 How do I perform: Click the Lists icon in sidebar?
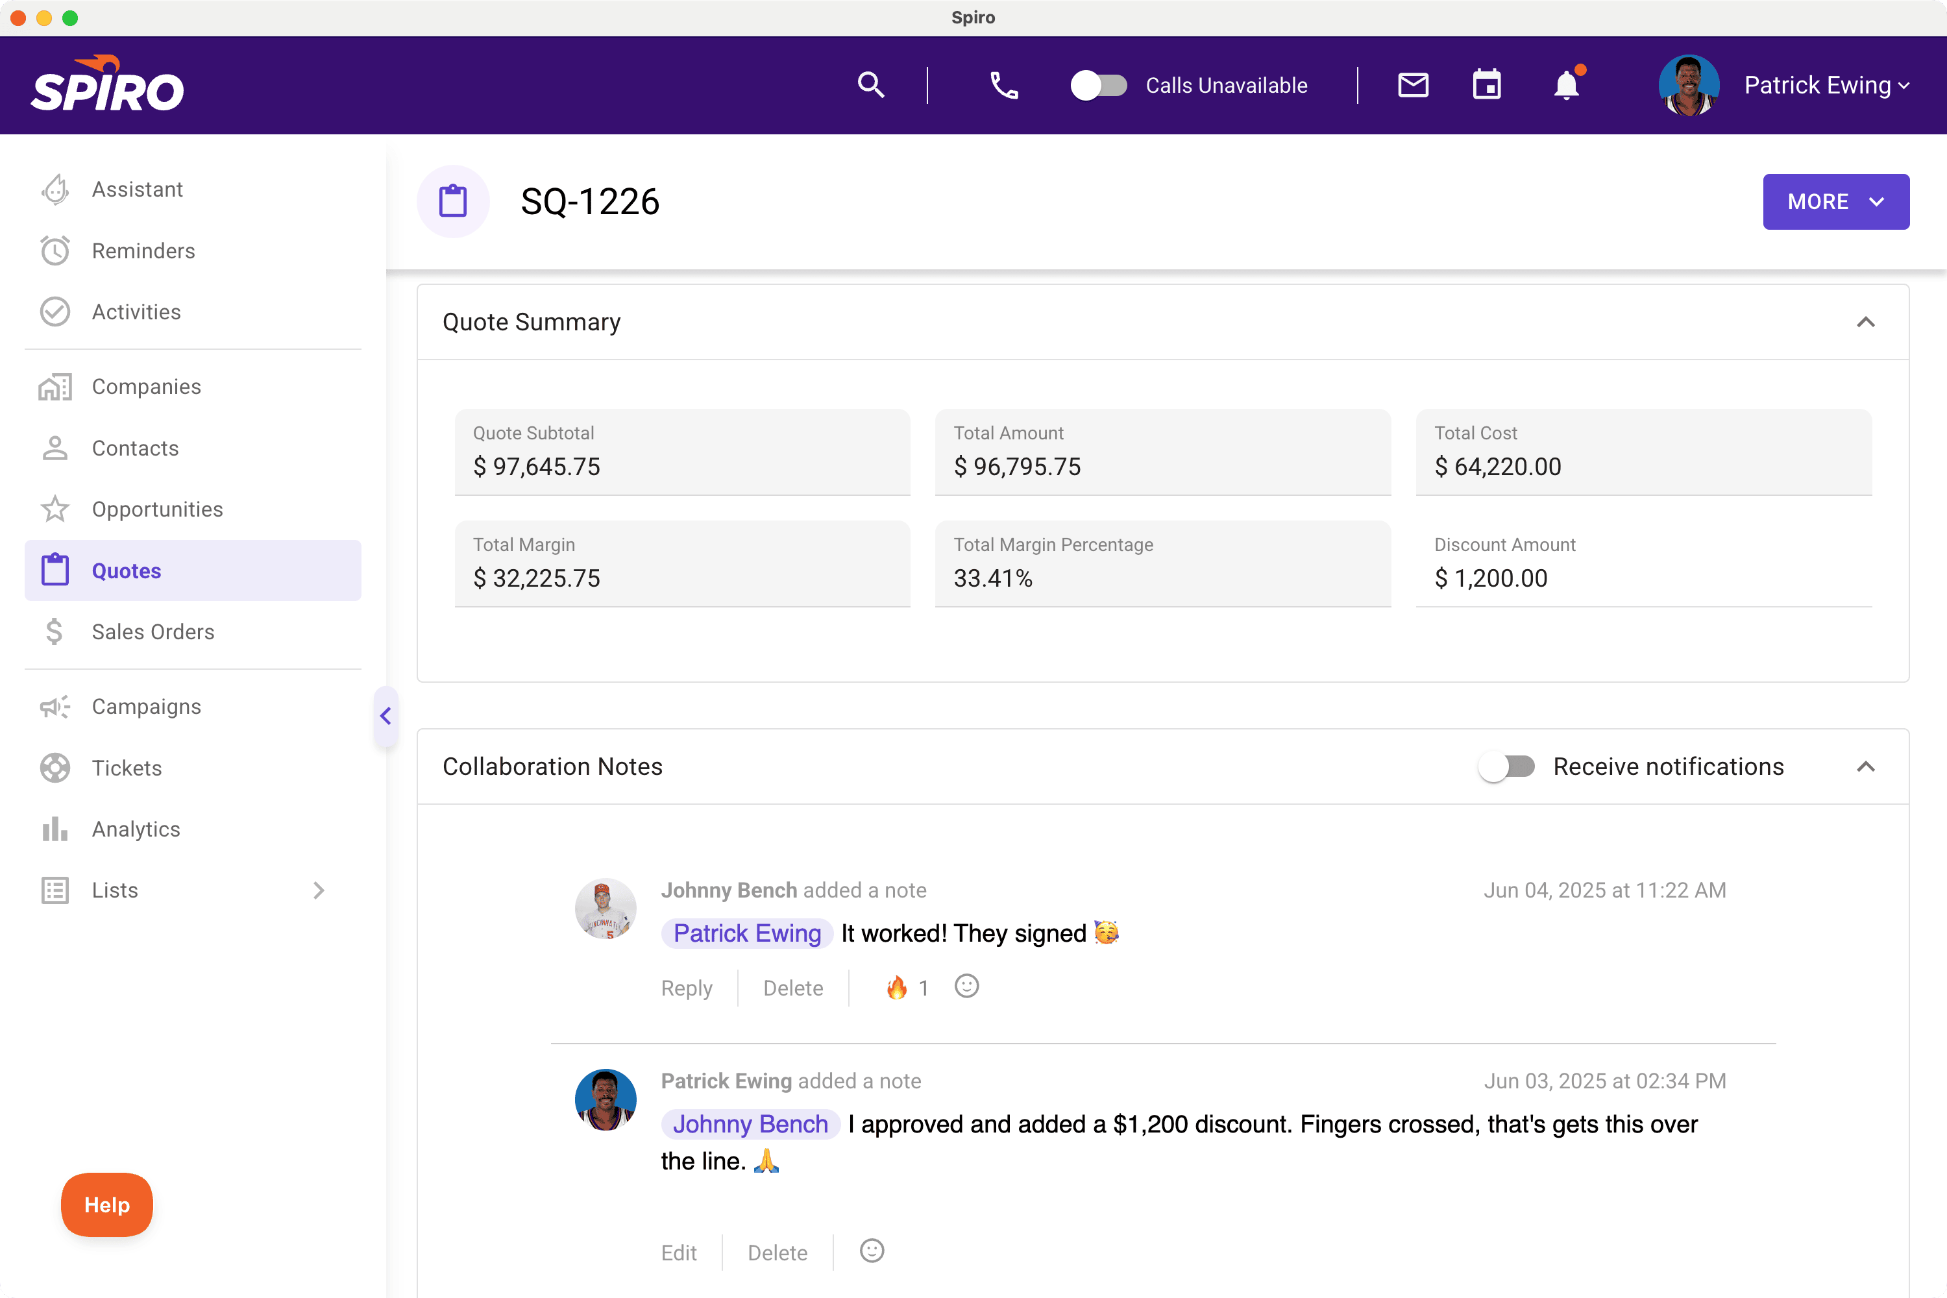coord(55,890)
